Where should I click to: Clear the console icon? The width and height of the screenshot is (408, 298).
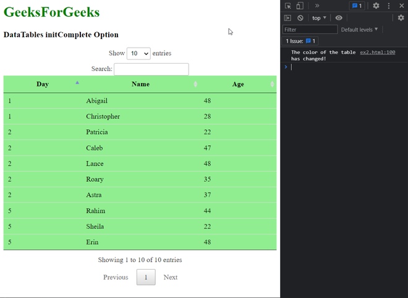pos(300,18)
